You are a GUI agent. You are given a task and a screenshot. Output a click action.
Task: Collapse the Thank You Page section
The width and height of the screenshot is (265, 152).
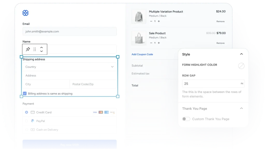pyautogui.click(x=241, y=108)
